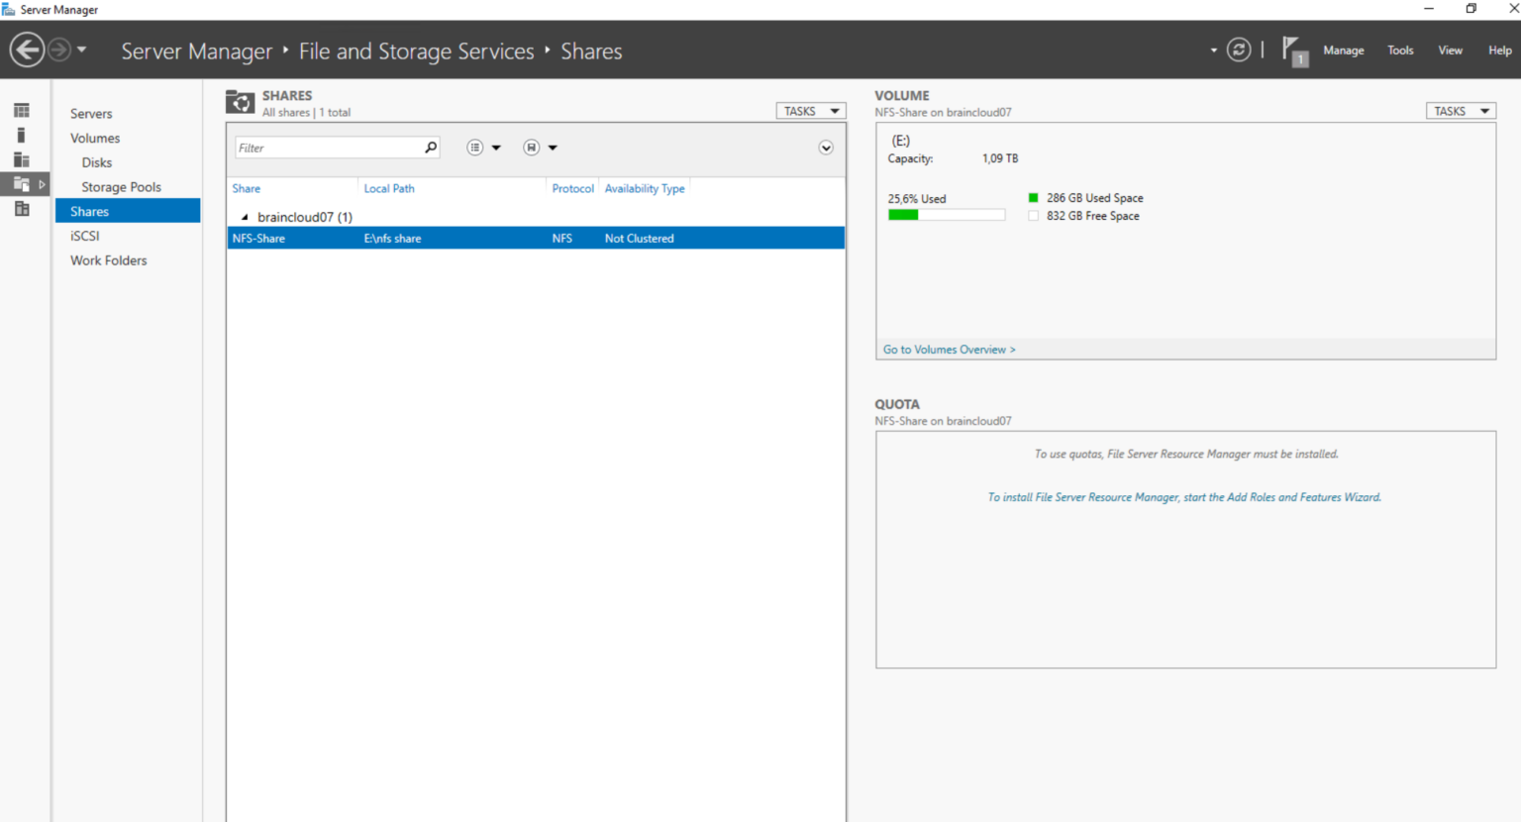Screen dimensions: 1521x822
Task: Collapse the braincloud07 group
Action: coord(245,217)
